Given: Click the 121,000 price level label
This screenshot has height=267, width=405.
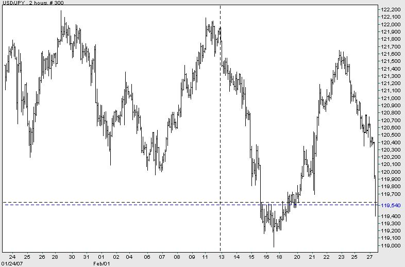Looking at the screenshot, I should 390,98.
